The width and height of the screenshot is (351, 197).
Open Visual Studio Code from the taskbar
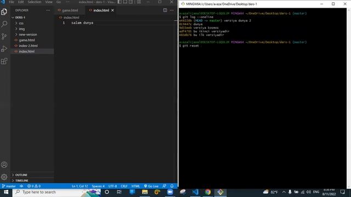[x=195, y=192]
